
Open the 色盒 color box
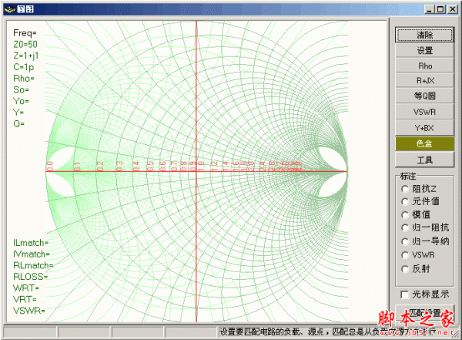(424, 144)
